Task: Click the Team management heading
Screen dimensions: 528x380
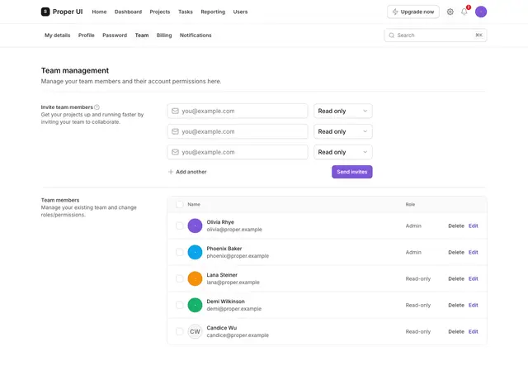Action: point(75,70)
